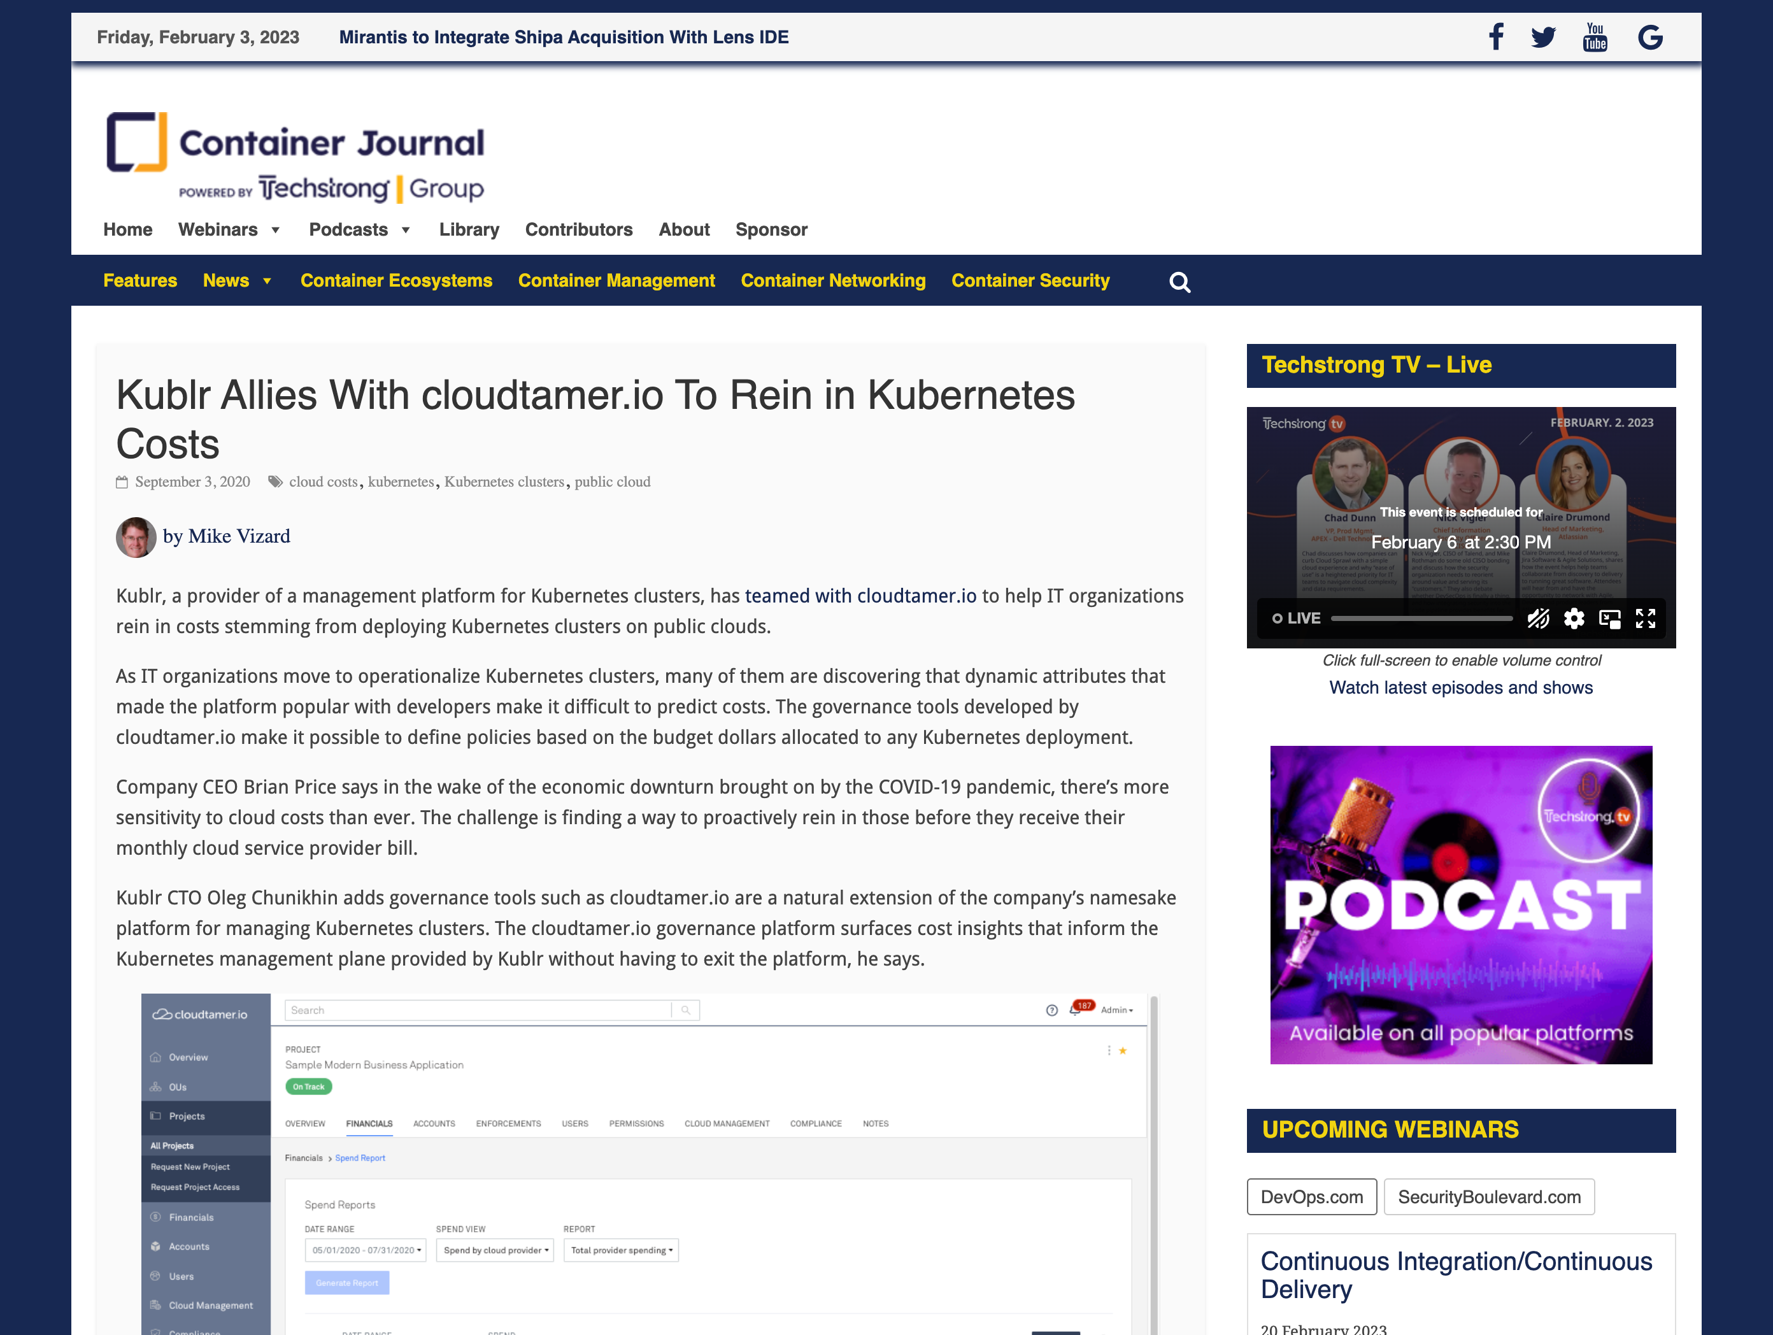Screen dimensions: 1773x1335
Task: Open the Sponsor menu item
Action: click(771, 229)
